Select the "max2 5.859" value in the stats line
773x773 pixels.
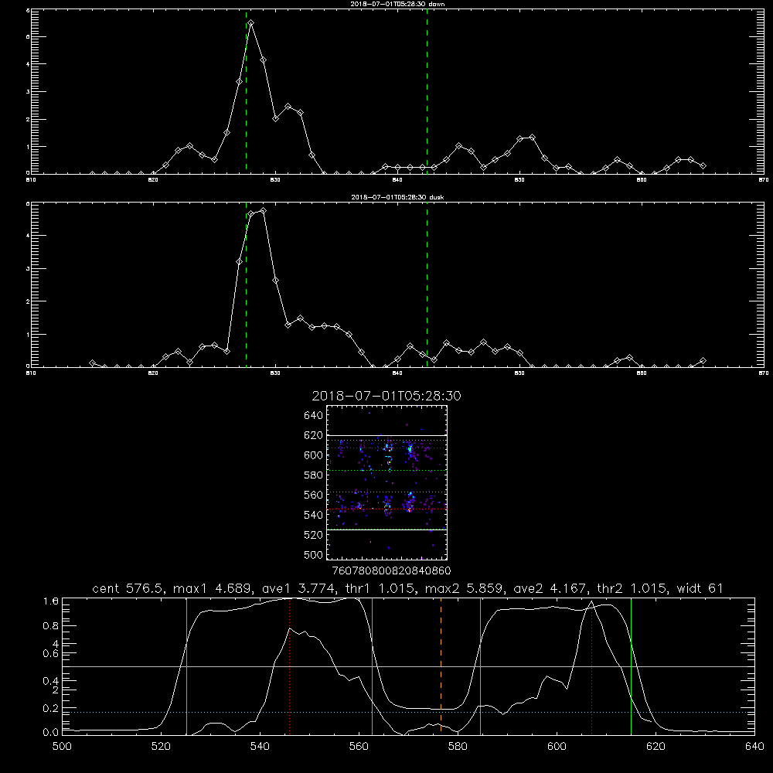click(464, 588)
